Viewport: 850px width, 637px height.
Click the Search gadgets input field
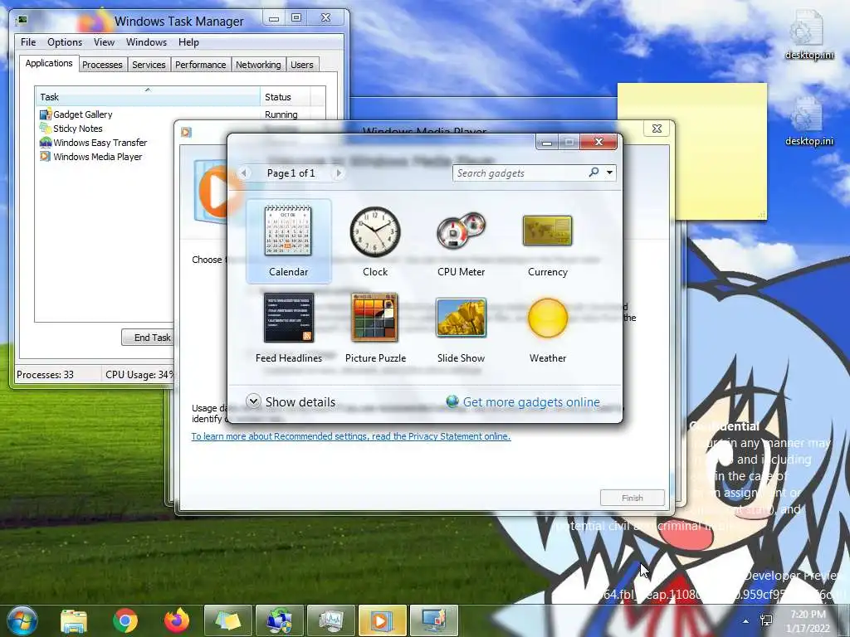click(520, 173)
